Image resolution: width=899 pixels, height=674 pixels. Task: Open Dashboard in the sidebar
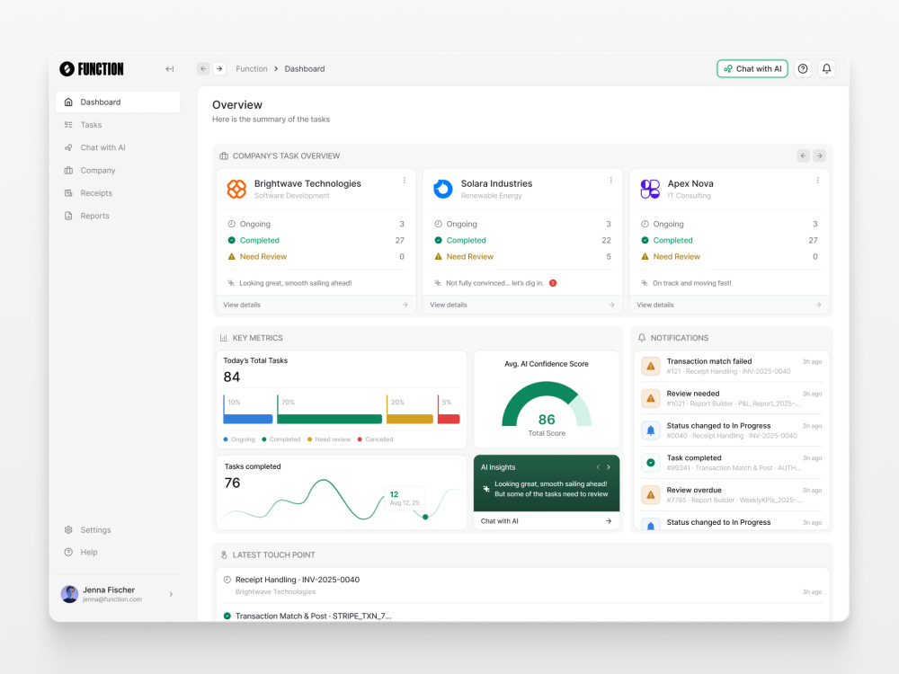coord(118,102)
